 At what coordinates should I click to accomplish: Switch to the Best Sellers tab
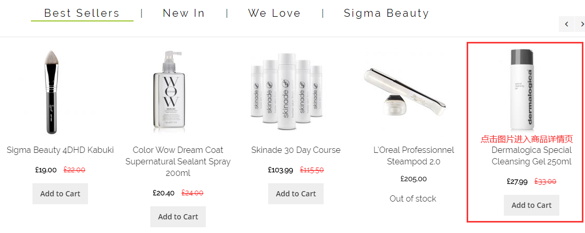(x=82, y=13)
